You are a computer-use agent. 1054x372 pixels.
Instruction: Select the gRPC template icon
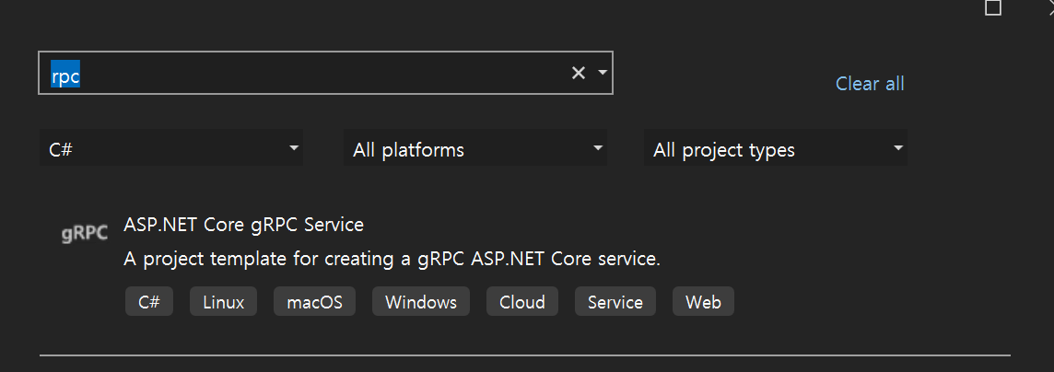coord(85,233)
